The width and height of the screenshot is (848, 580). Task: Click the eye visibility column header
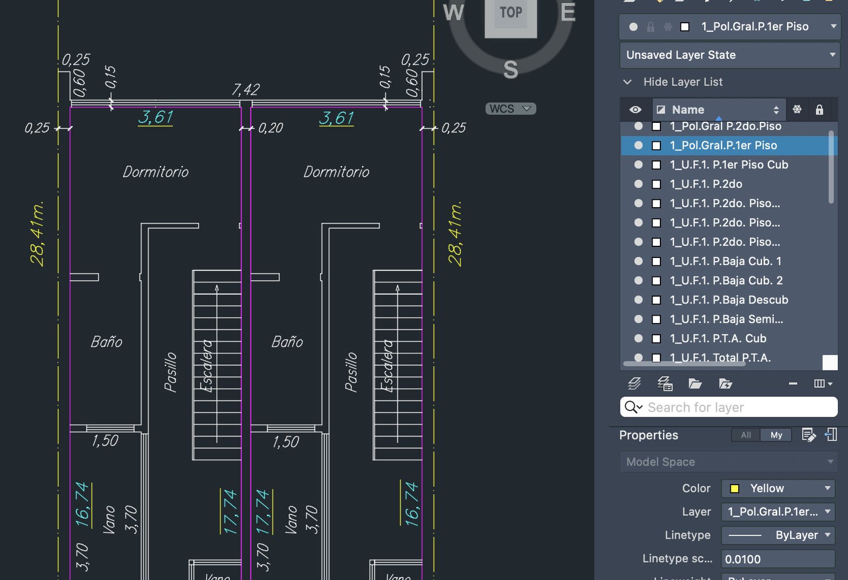click(x=635, y=110)
